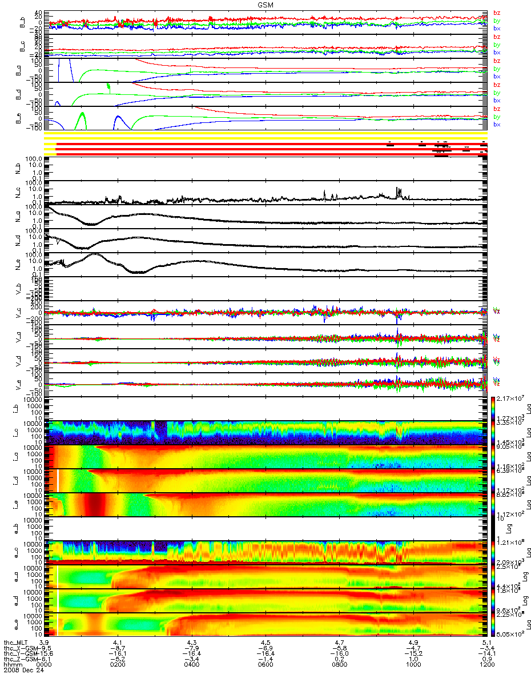This screenshot has height=686, width=531.
Task: Click the i_a ion energy spectrogram
Action: click(x=267, y=457)
